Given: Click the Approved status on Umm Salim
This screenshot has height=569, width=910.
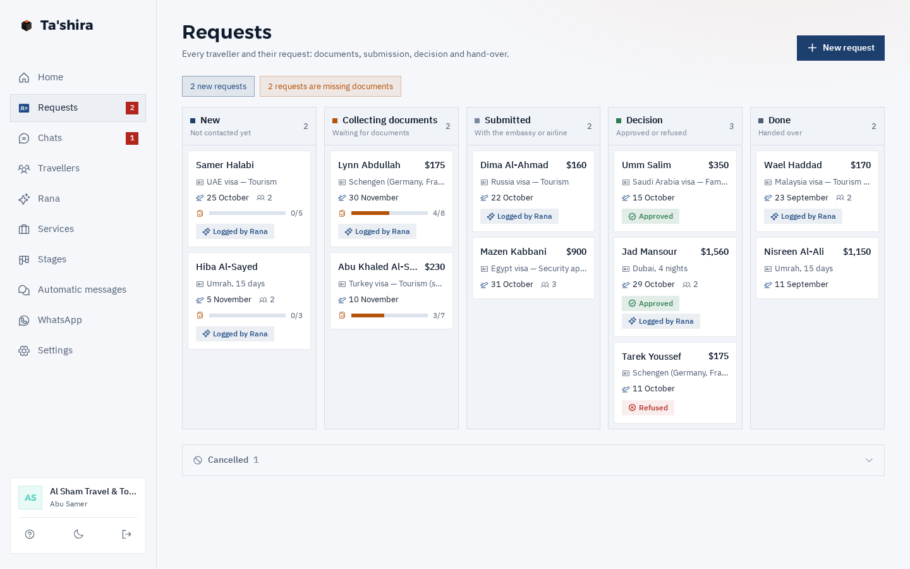Looking at the screenshot, I should [650, 216].
